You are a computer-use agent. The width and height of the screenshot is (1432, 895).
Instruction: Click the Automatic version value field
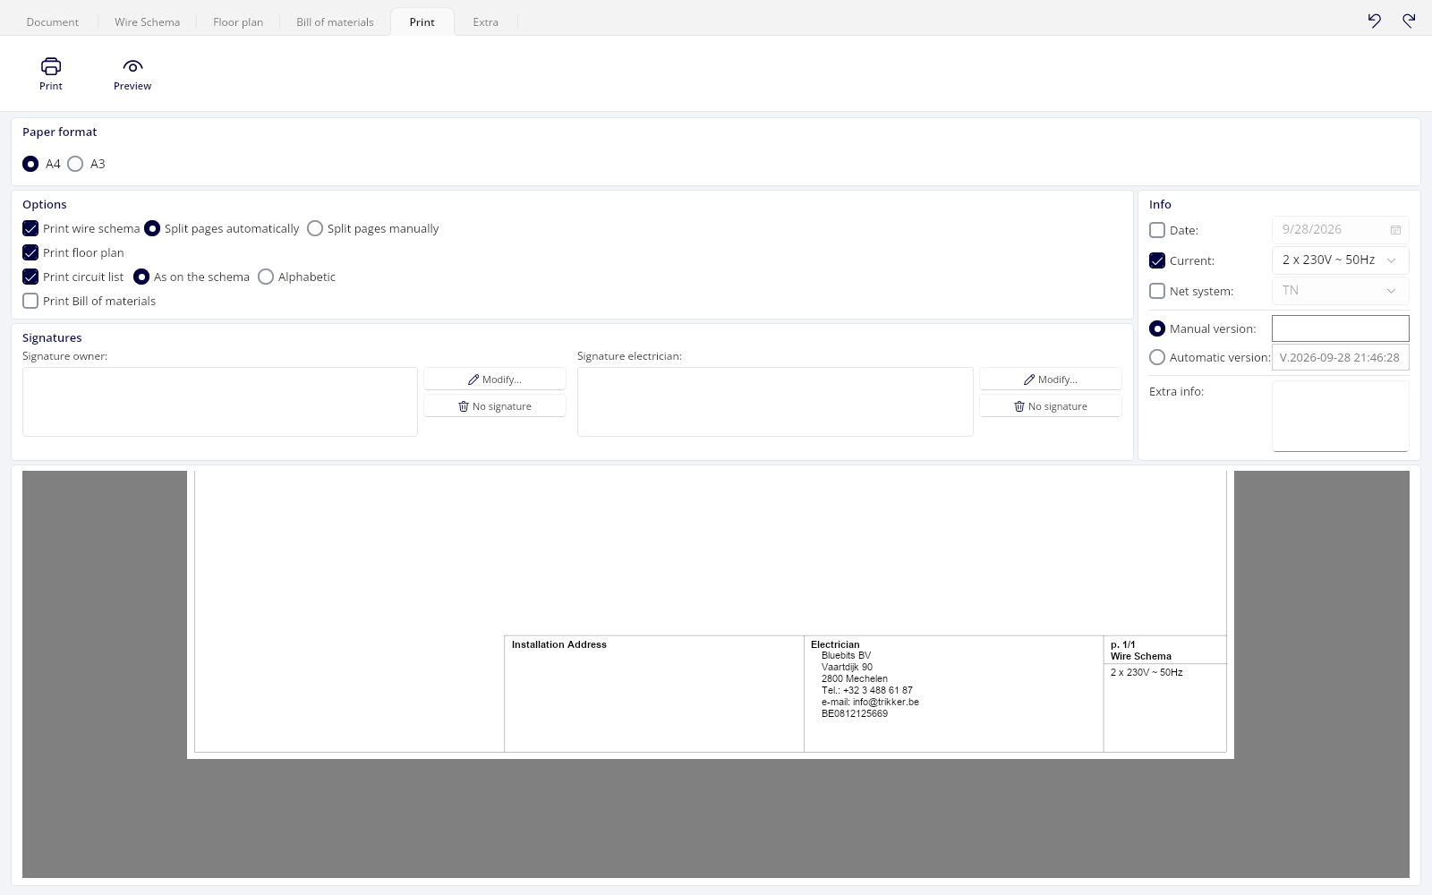(x=1340, y=357)
